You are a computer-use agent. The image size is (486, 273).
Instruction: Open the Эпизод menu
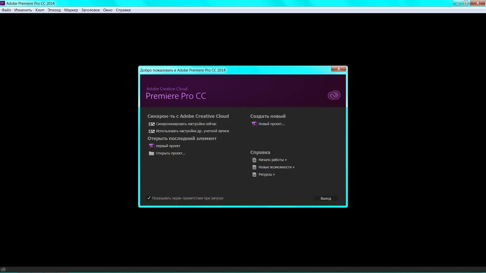(54, 10)
